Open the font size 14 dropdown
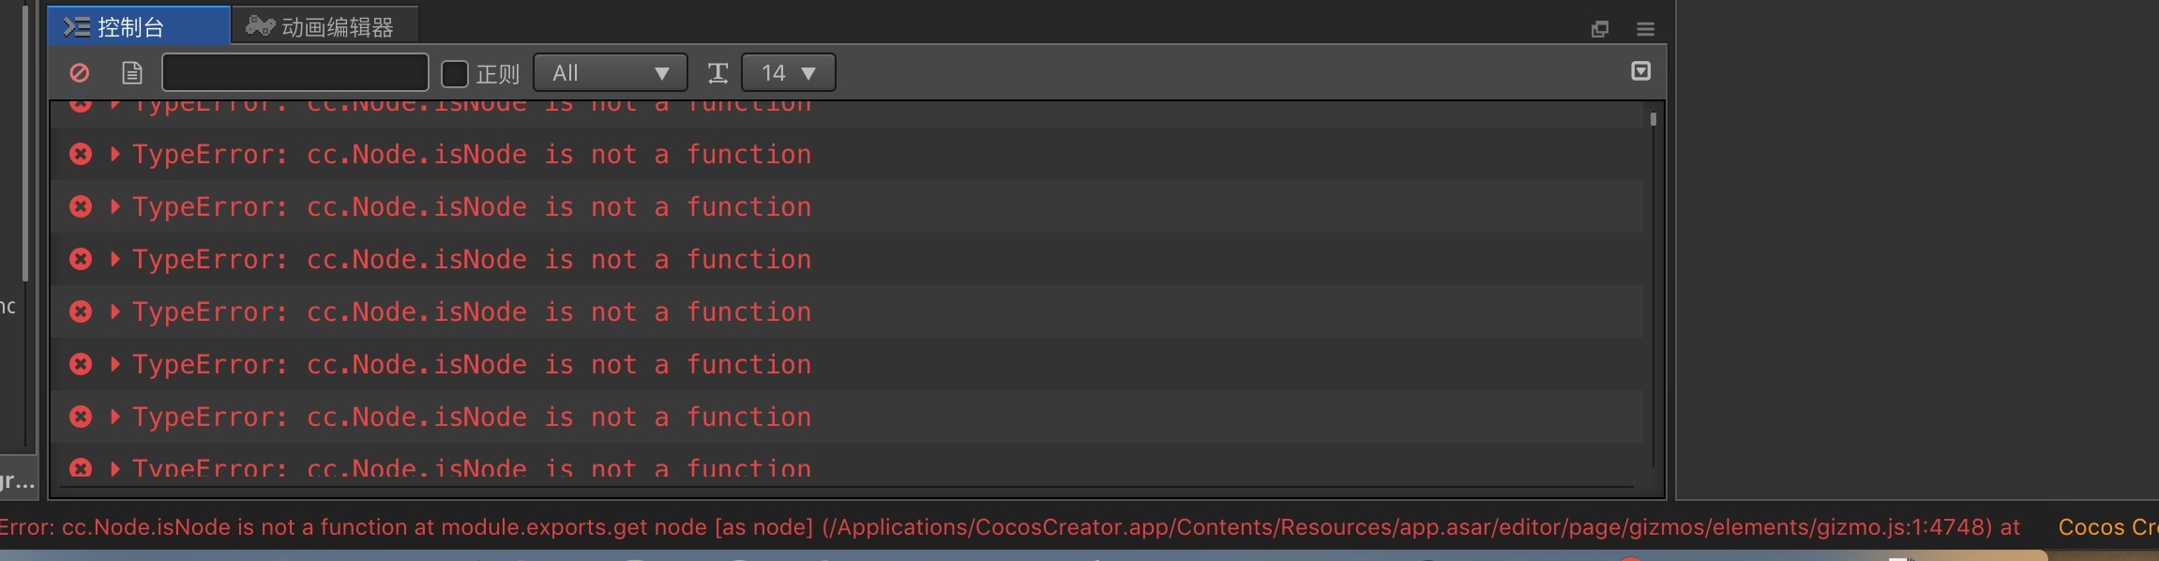The height and width of the screenshot is (561, 2159). 788,72
